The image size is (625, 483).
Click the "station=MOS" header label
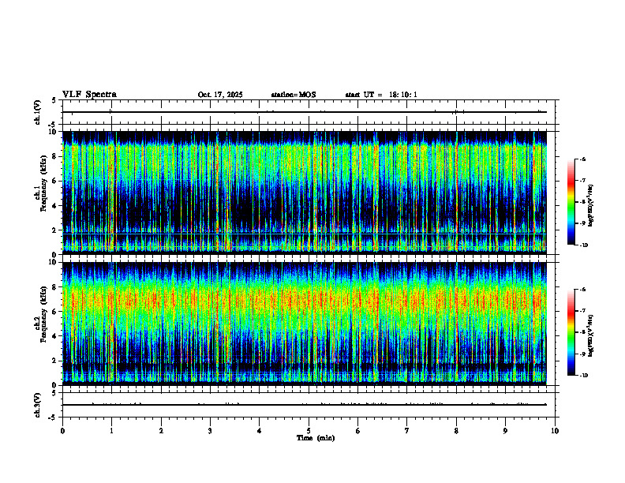point(294,95)
